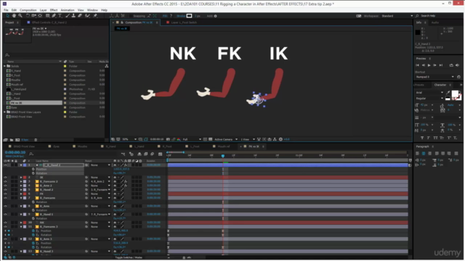The image size is (465, 261).
Task: Step to next frame in Preview panel
Action: point(434,65)
